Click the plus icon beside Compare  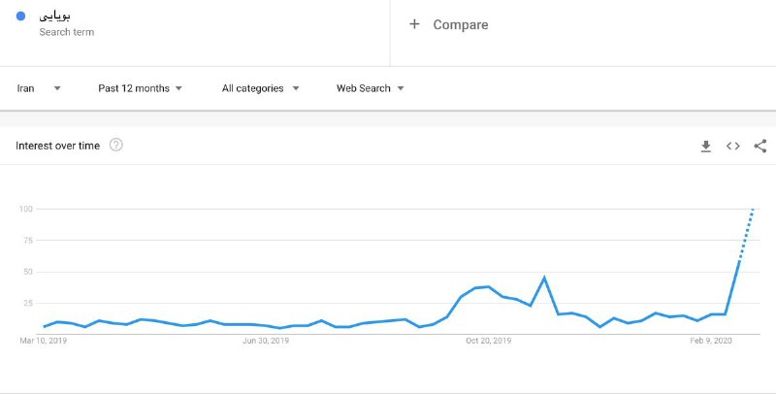click(414, 24)
